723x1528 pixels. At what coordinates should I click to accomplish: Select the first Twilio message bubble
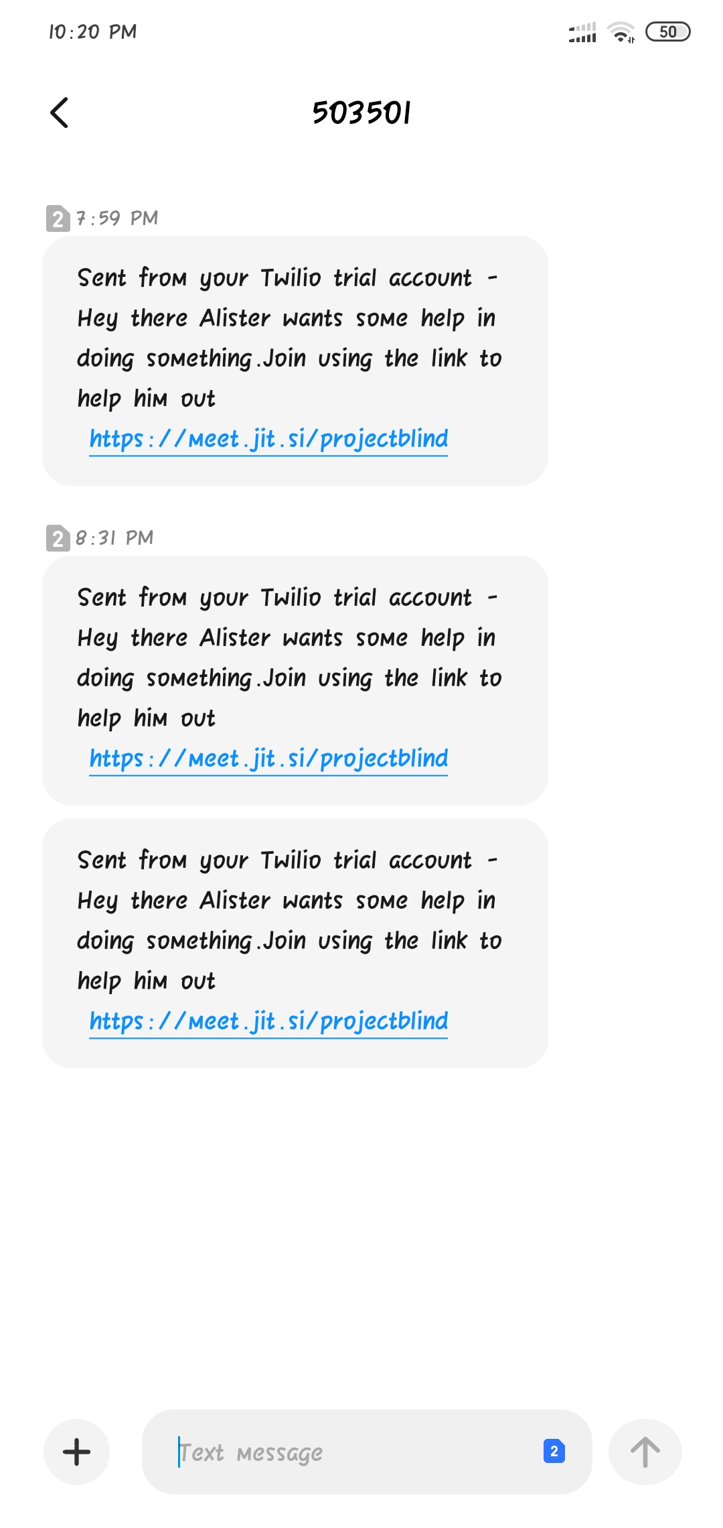click(x=295, y=361)
